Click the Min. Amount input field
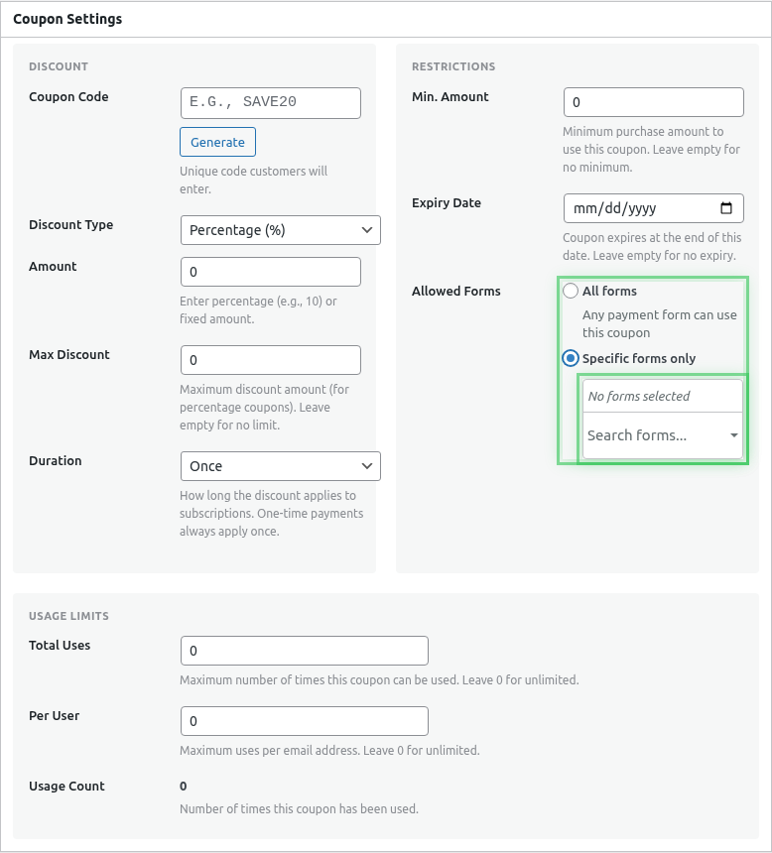This screenshot has width=772, height=853. click(653, 101)
